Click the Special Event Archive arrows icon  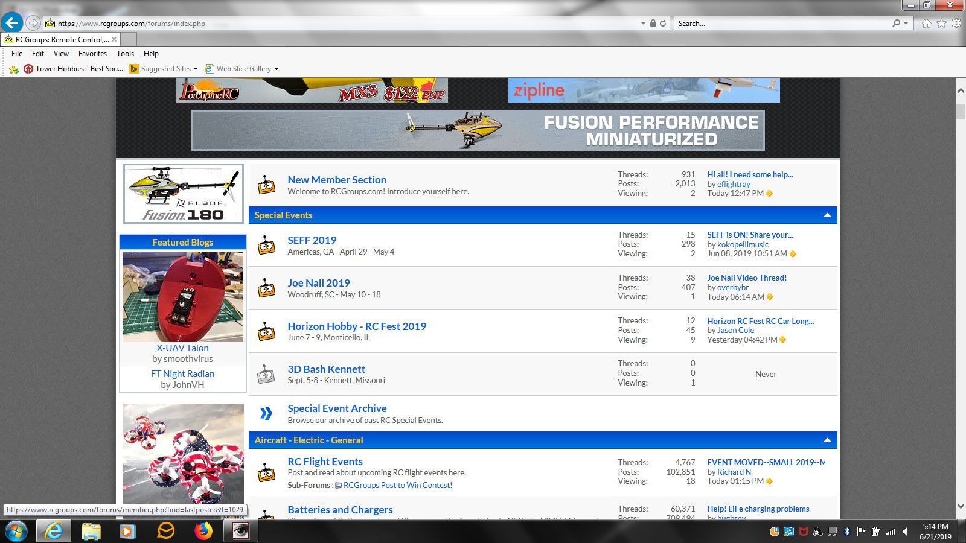click(x=266, y=413)
